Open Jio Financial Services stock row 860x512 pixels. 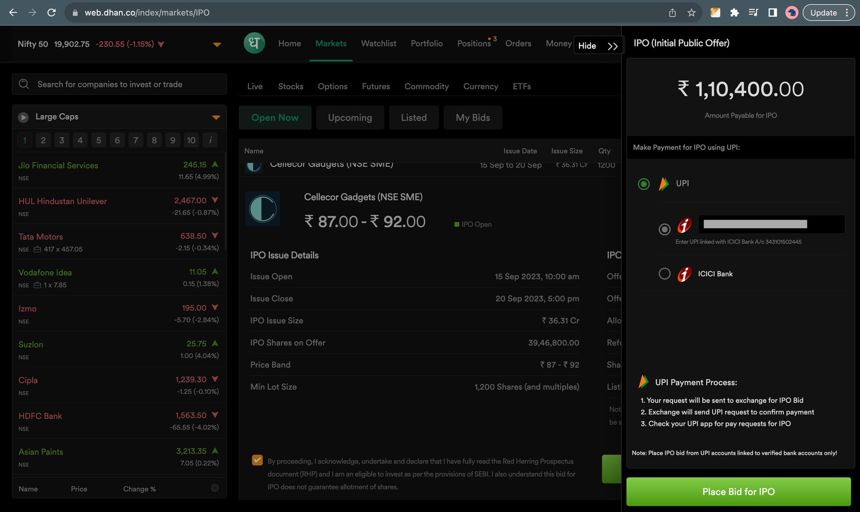(x=119, y=171)
